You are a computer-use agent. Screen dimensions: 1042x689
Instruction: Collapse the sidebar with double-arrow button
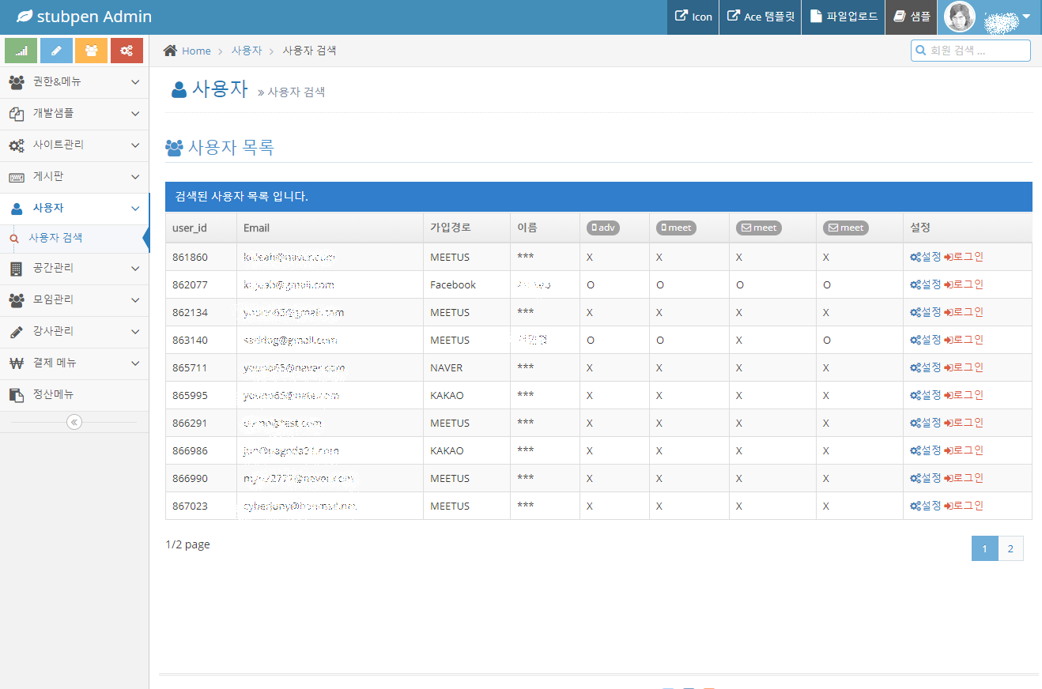coord(74,422)
